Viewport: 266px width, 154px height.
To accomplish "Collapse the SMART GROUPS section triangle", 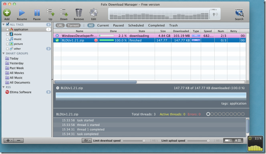I will (x=3, y=53).
